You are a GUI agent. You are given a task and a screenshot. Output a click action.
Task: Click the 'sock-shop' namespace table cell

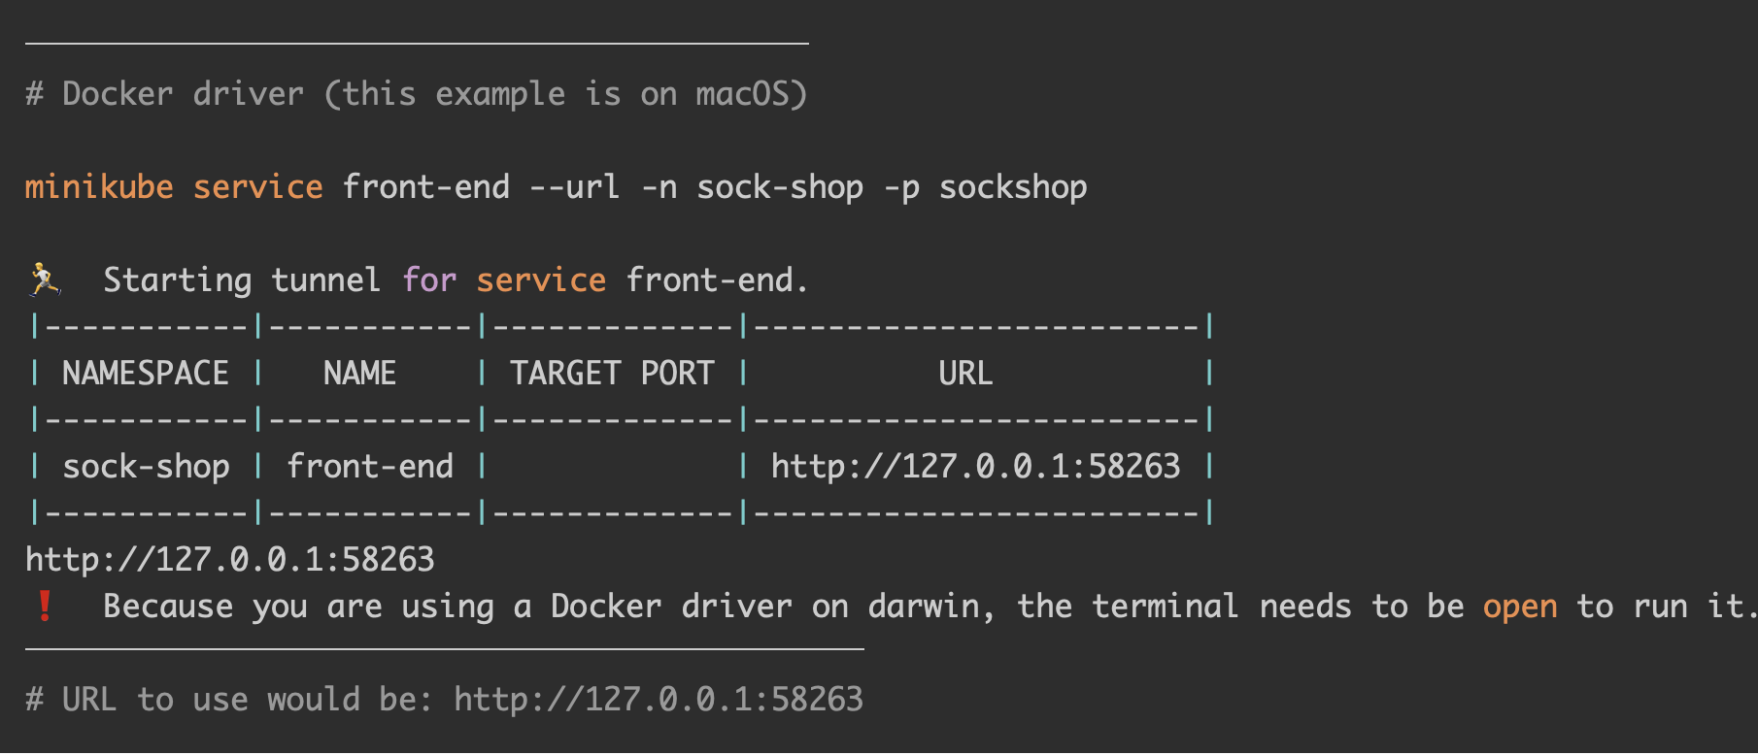coord(146,467)
